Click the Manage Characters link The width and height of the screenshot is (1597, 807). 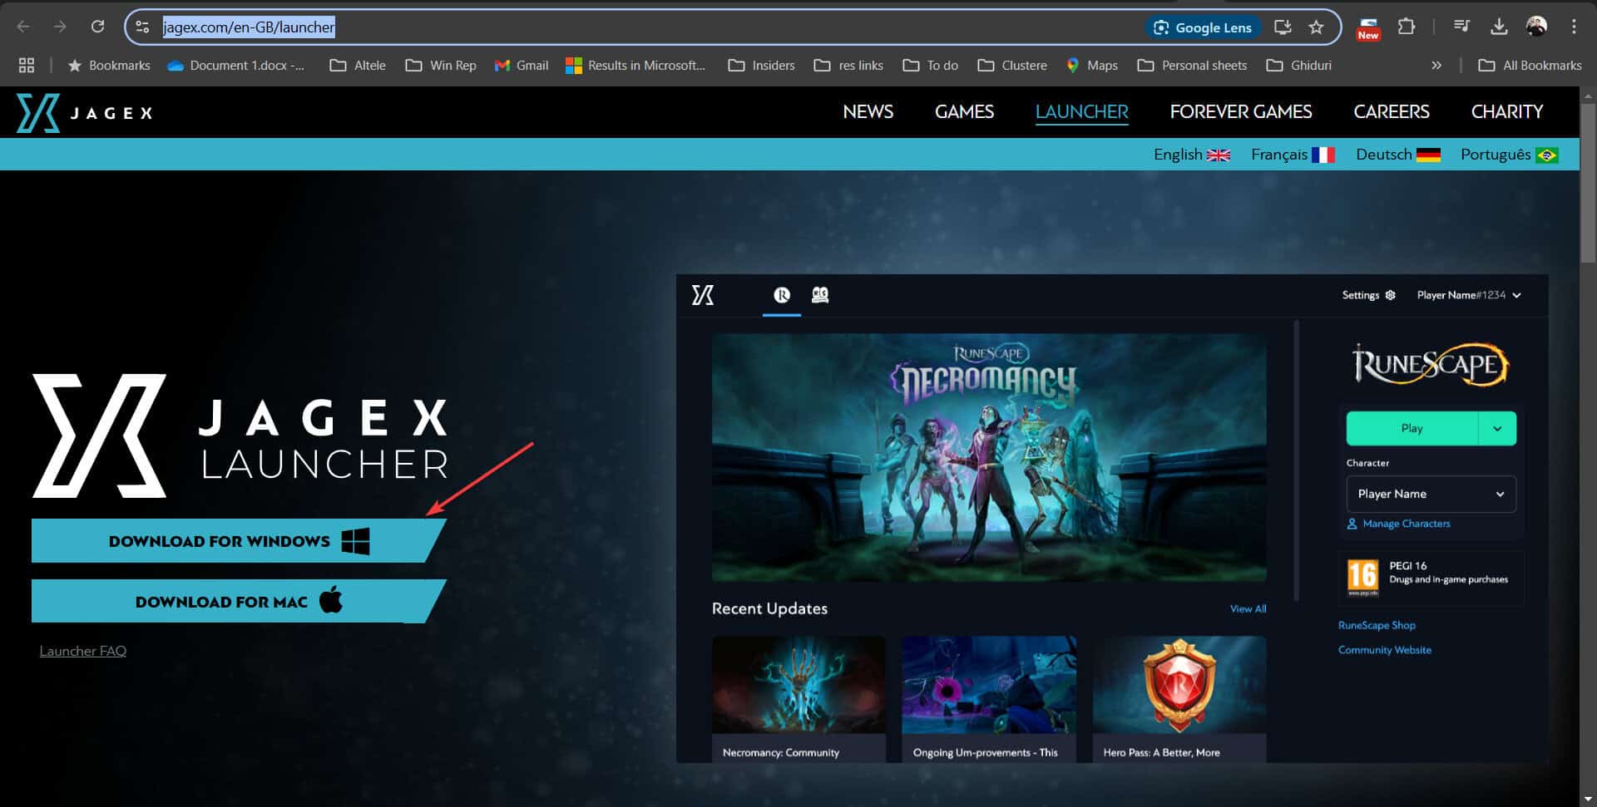pyautogui.click(x=1398, y=524)
